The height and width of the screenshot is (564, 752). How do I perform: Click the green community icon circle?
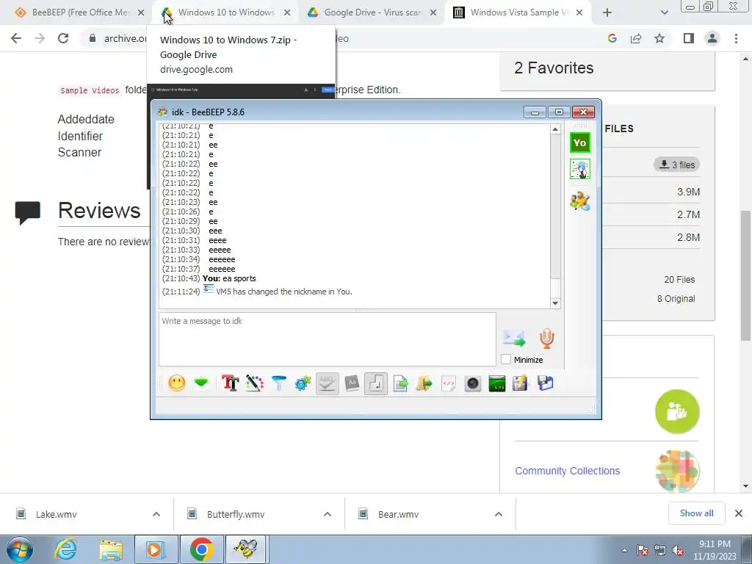coord(677,411)
